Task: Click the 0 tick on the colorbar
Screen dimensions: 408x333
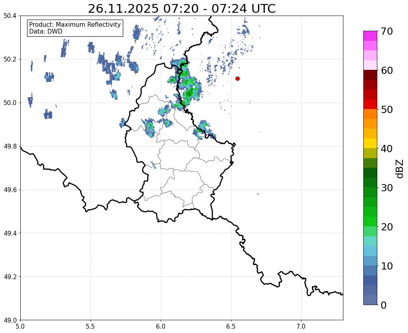Action: tap(384, 305)
